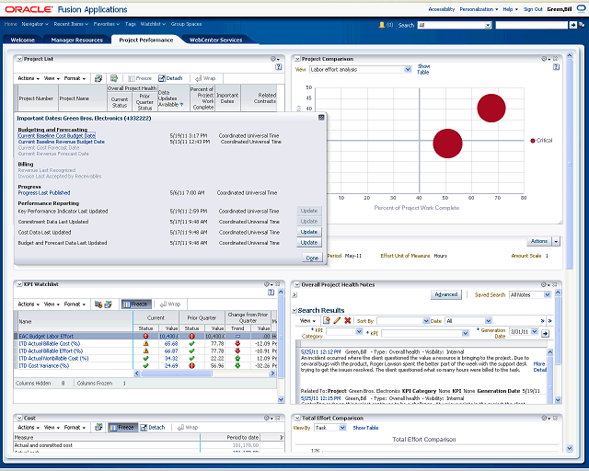Image resolution: width=589 pixels, height=471 pixels.
Task: Click the Detach button in Cost panel
Action: (152, 427)
